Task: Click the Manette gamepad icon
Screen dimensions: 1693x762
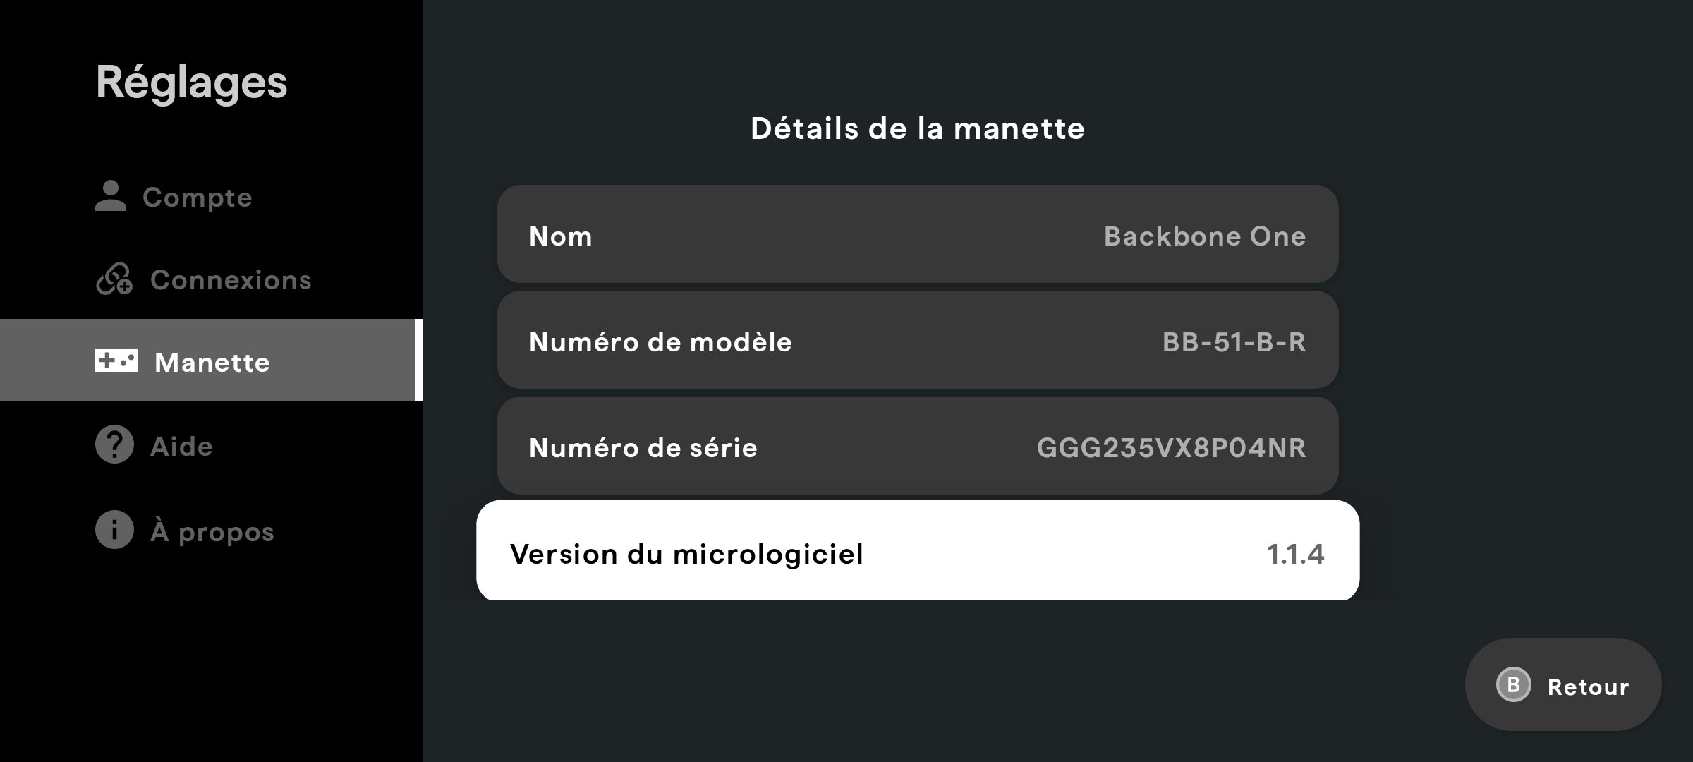Action: coord(116,361)
